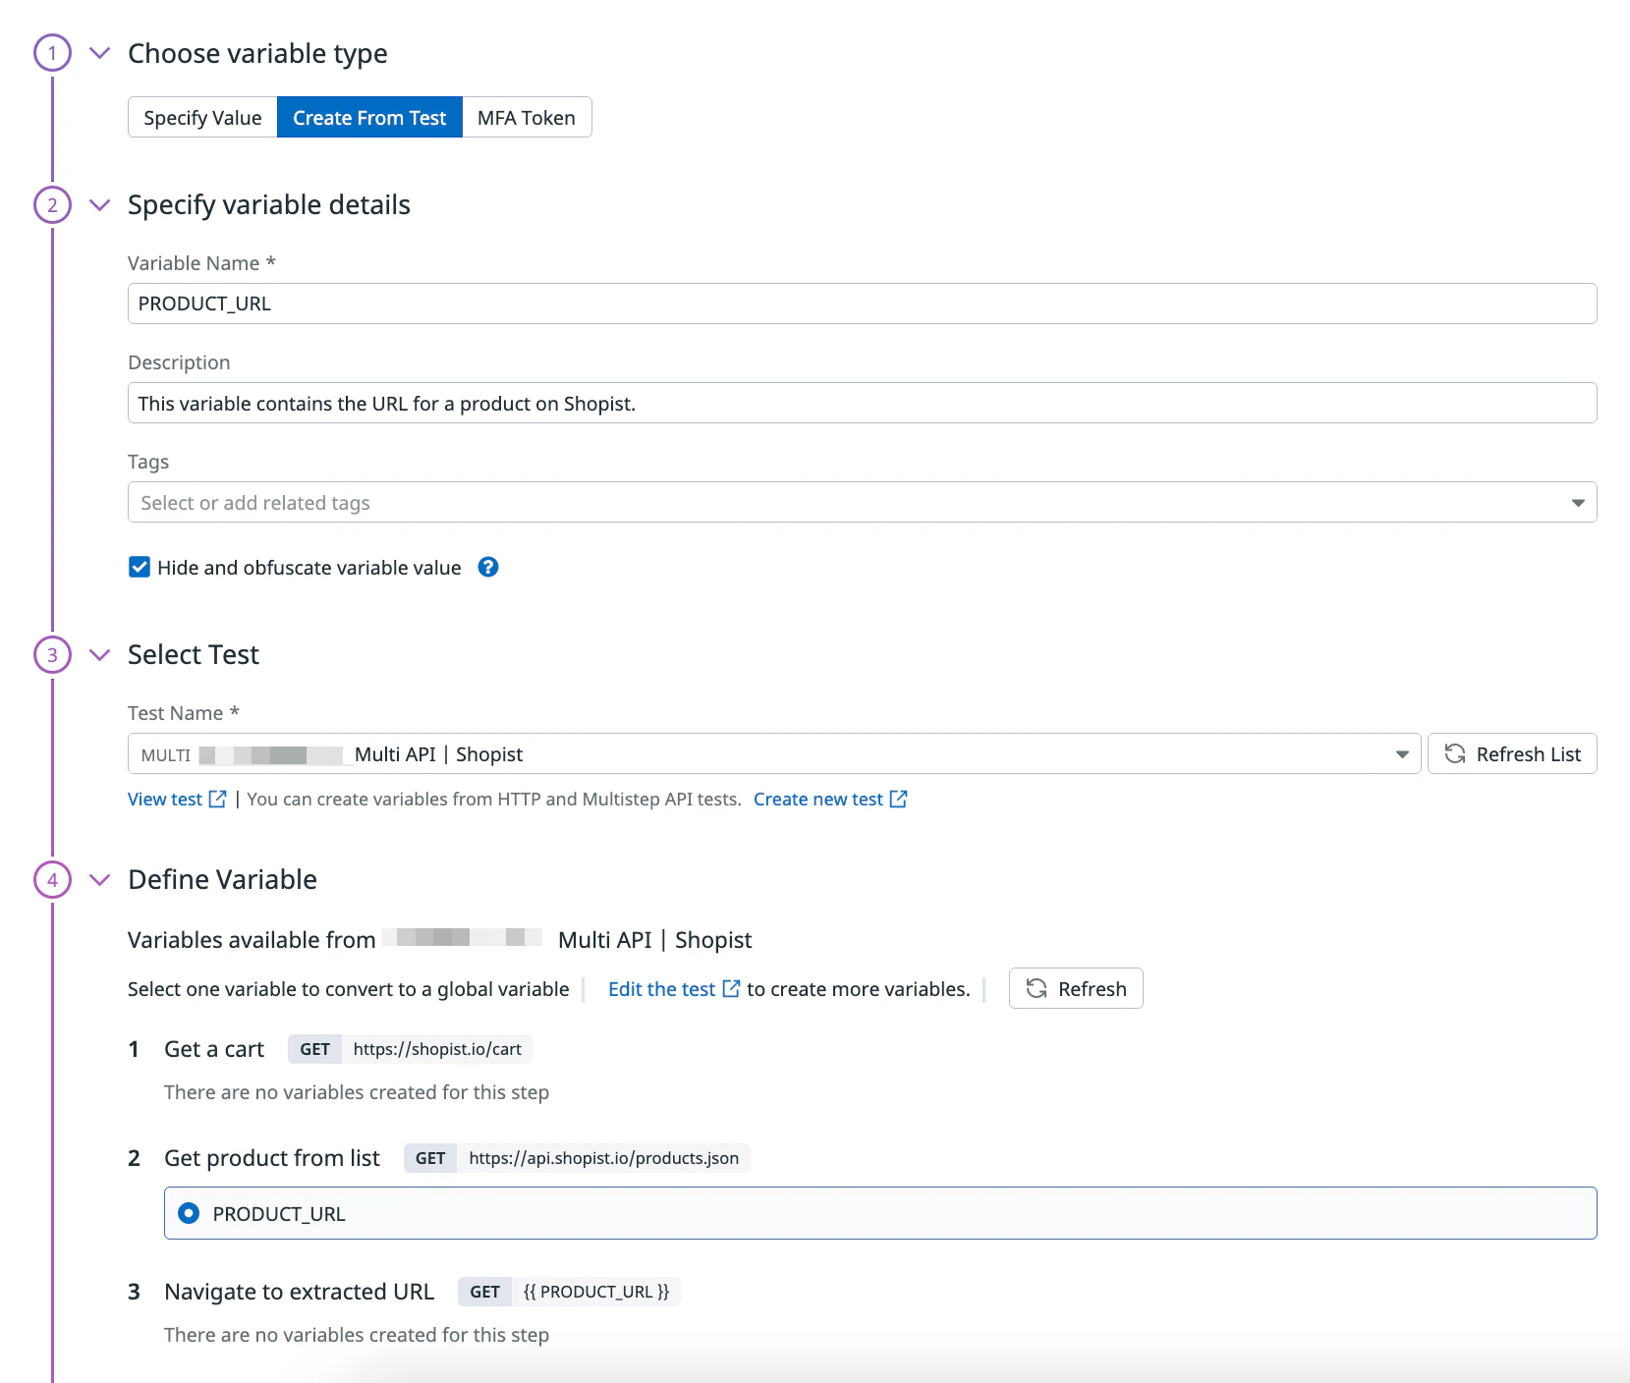Screen dimensions: 1630x1383
Task: Select the PRODUCT_URL radio button
Action: pyautogui.click(x=188, y=1213)
